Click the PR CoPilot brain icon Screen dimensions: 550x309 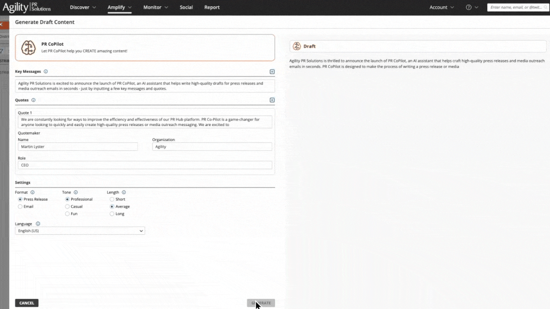(28, 48)
